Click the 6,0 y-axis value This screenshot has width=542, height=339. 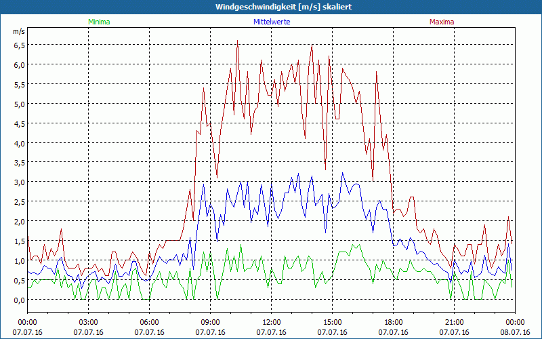click(20, 65)
